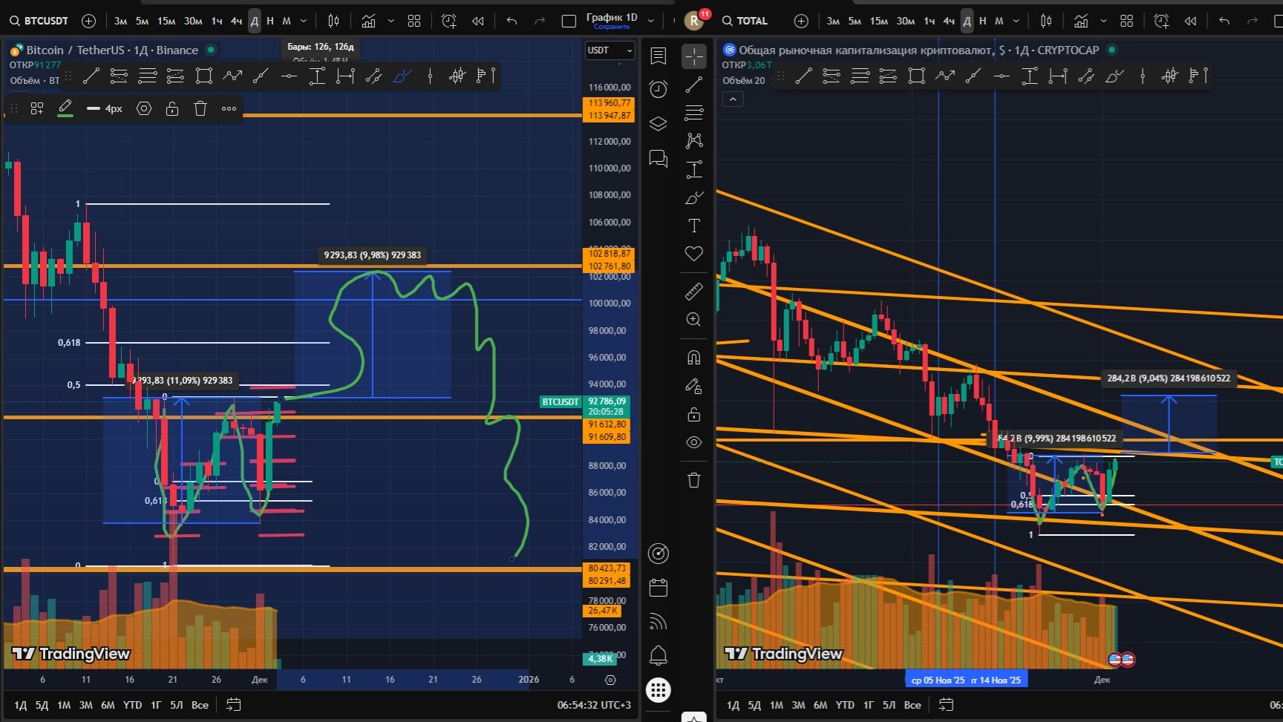Select rectangle tool in BTCUSDT favorites bar
Viewport: 1283px width, 722px height.
click(x=204, y=76)
